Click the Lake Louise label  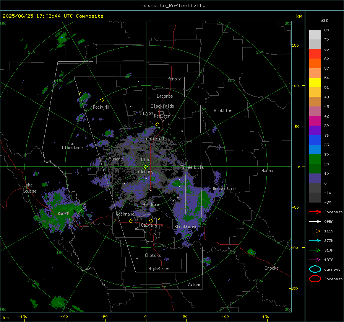30,188
